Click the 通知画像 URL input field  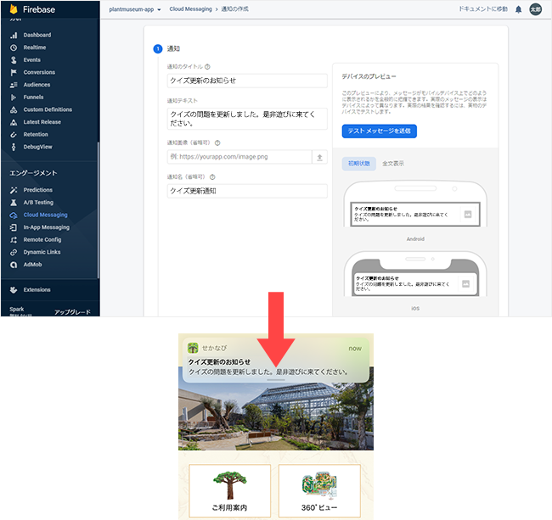pos(239,157)
